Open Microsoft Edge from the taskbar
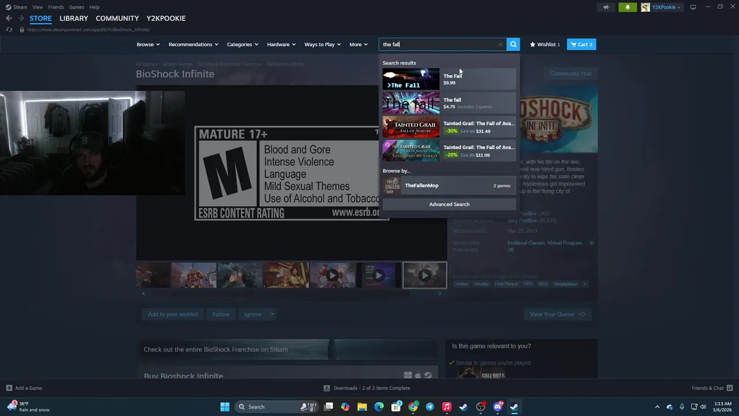This screenshot has height=416, width=739. pos(379,407)
